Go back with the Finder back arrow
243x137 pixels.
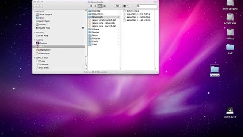[x=36, y=6]
